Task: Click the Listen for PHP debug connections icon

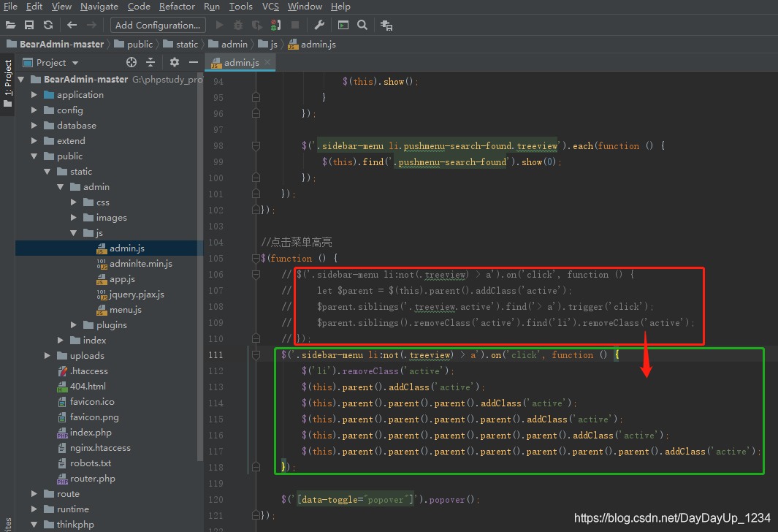Action: click(x=276, y=25)
